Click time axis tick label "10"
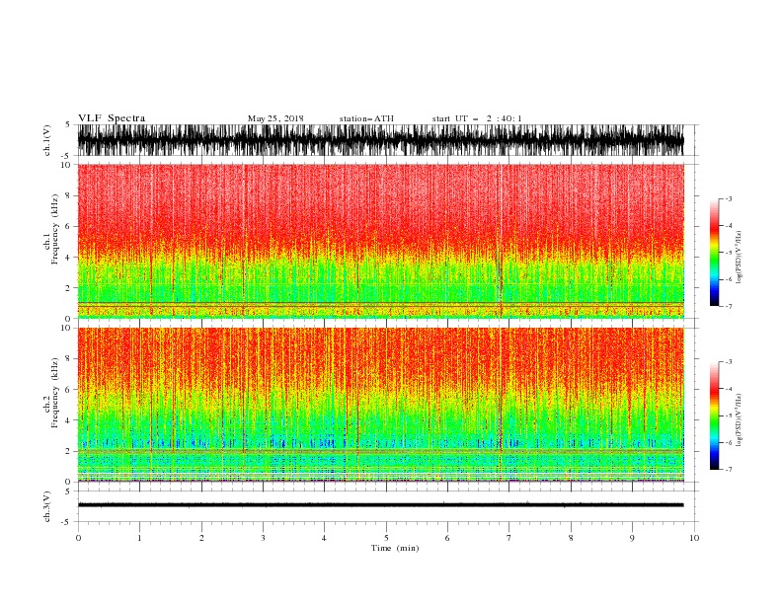Screen dimensions: 782x604 694,538
